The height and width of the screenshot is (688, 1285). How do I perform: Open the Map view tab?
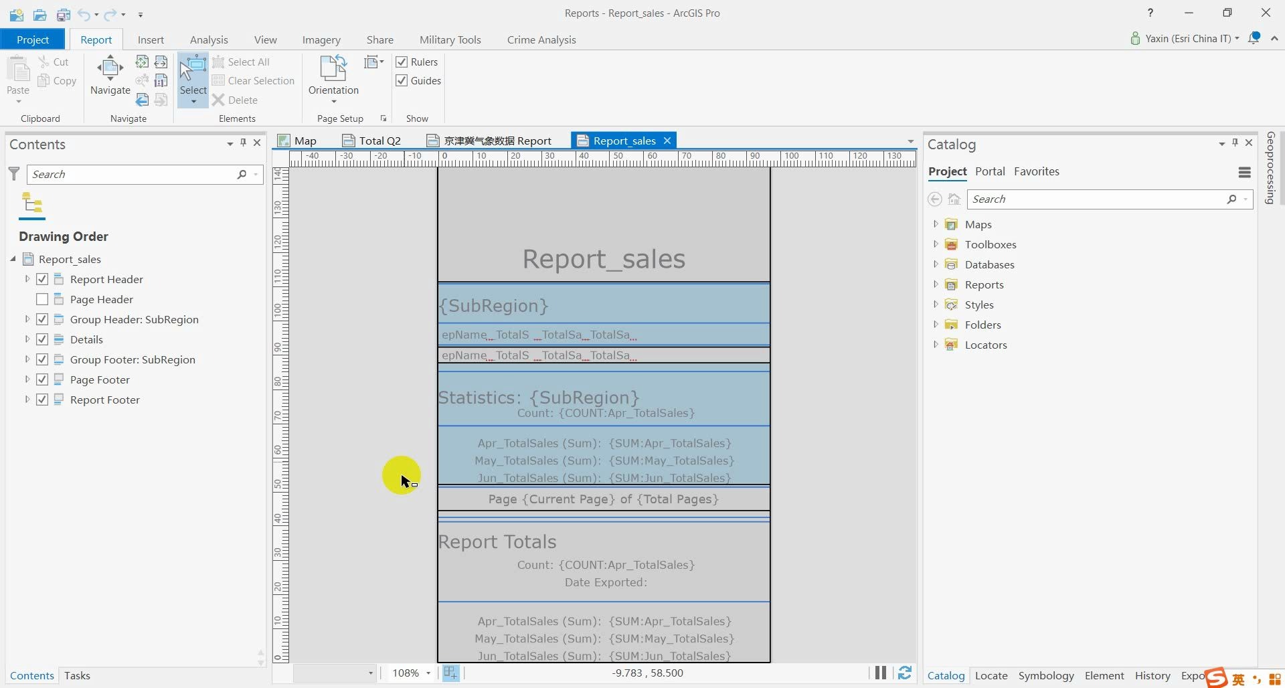point(298,141)
